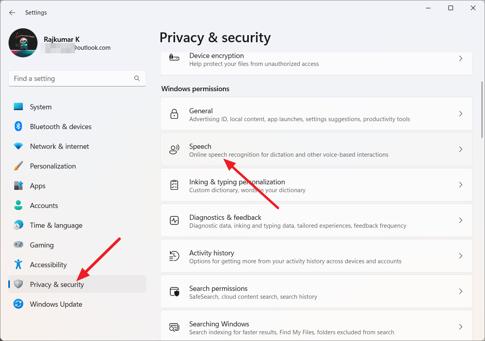Click the Personalization paintbrush icon
The height and width of the screenshot is (341, 485).
tap(18, 166)
